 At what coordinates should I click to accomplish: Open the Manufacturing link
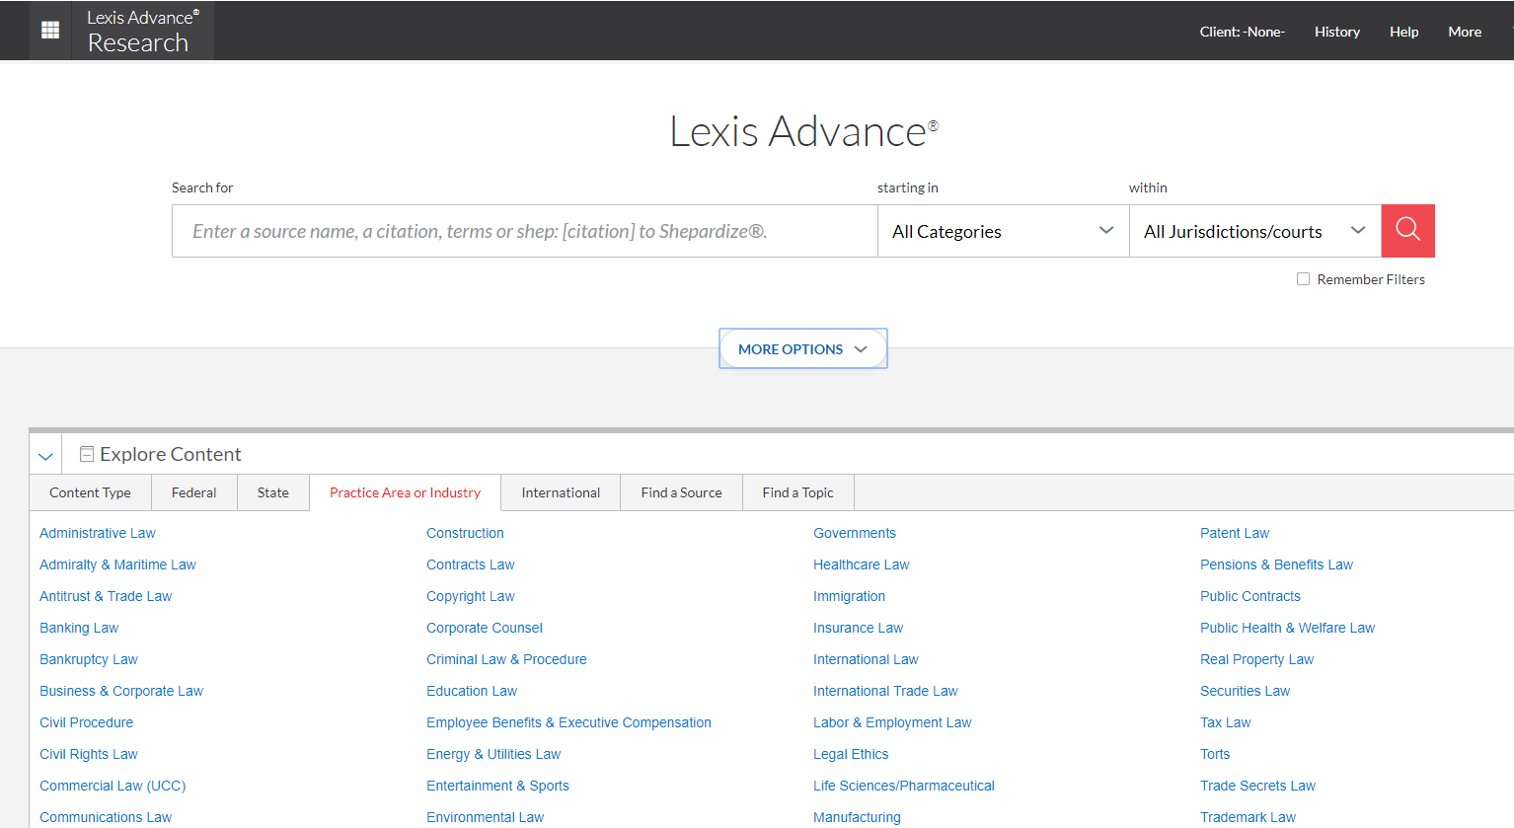[x=857, y=817]
